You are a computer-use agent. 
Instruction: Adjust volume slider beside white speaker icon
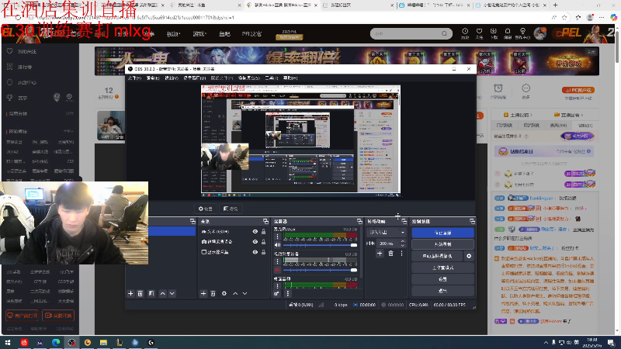(x=320, y=245)
